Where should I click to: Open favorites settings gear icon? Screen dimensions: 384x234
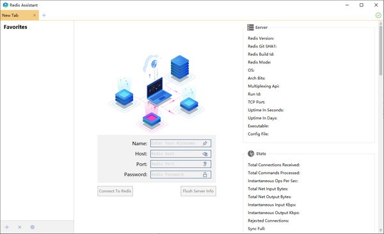click(x=33, y=227)
